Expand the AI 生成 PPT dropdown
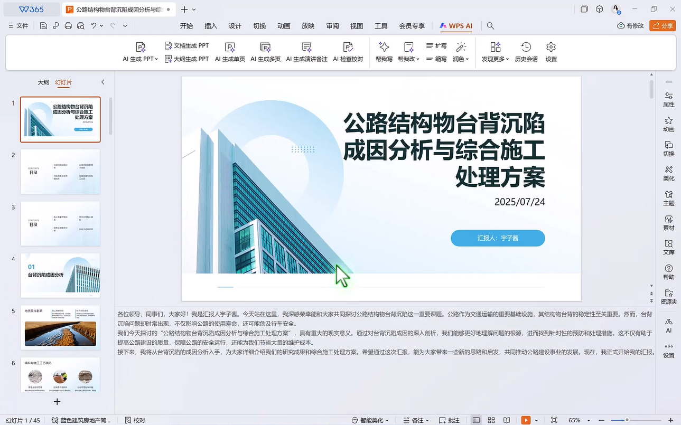The width and height of the screenshot is (681, 425). tap(156, 59)
